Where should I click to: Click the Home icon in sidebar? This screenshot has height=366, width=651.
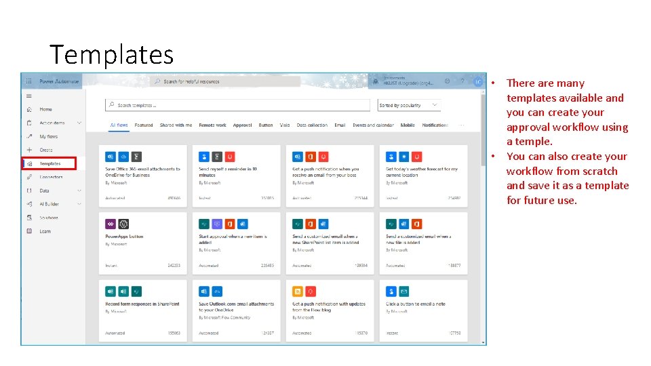coord(29,110)
